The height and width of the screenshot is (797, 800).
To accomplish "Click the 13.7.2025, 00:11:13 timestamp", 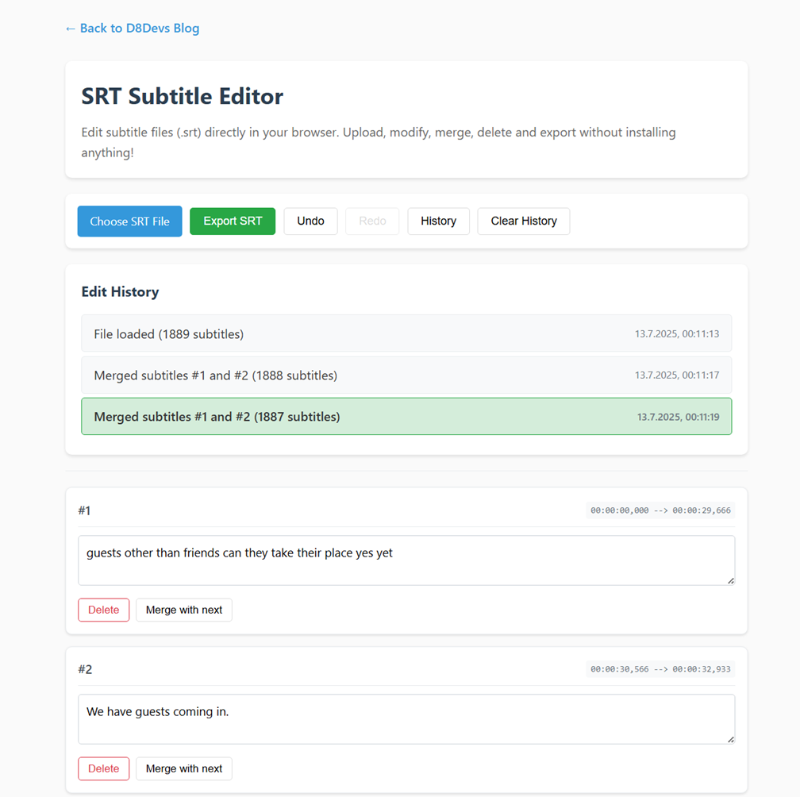I will point(677,333).
